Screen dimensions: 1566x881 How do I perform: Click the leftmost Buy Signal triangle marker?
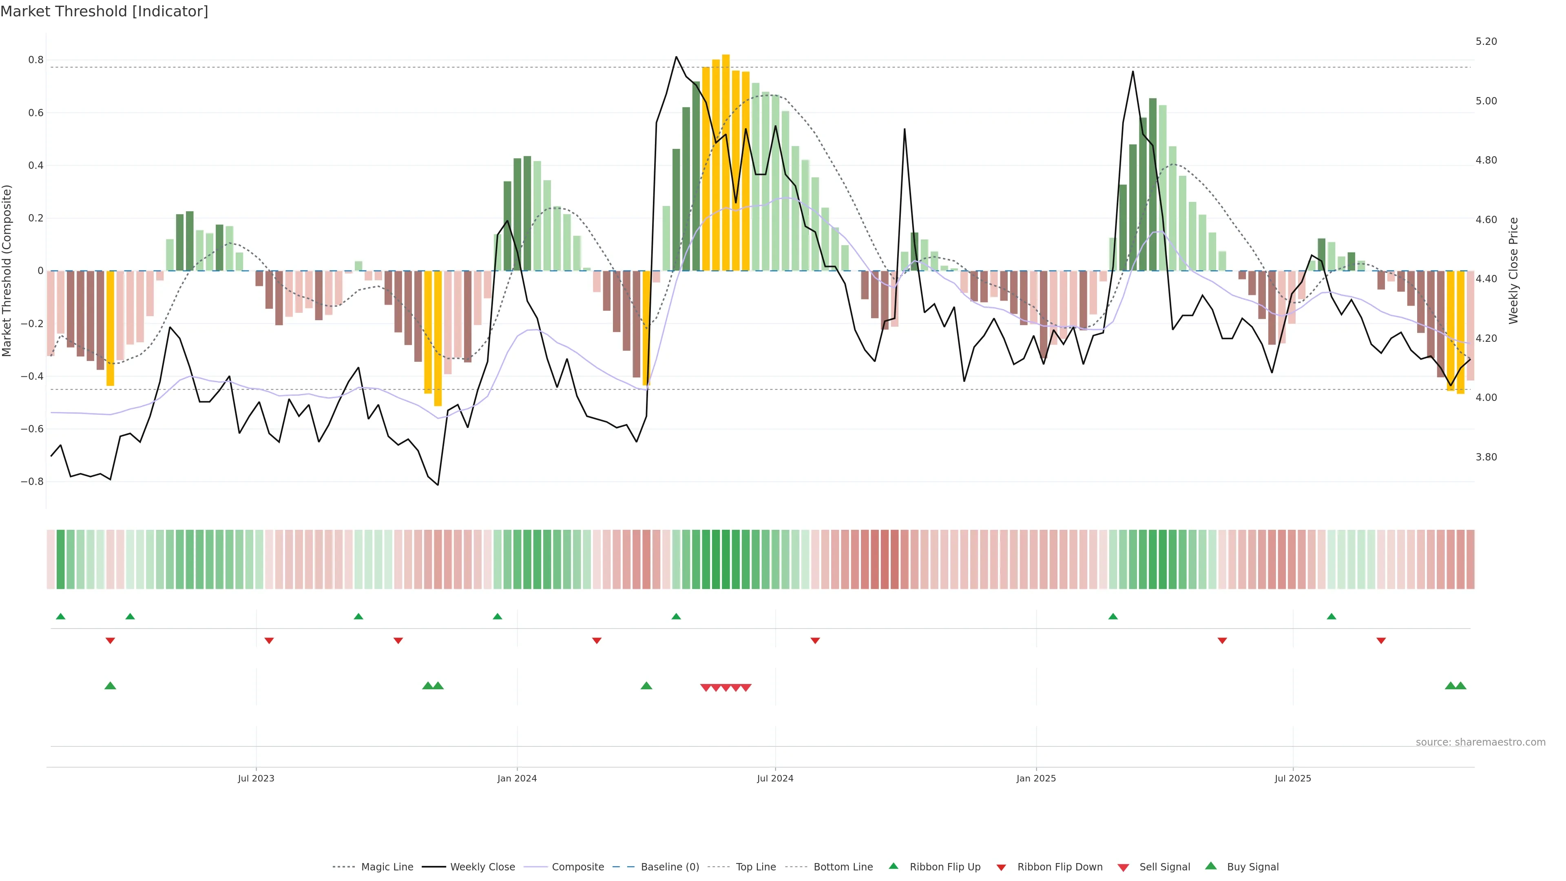pyautogui.click(x=110, y=686)
